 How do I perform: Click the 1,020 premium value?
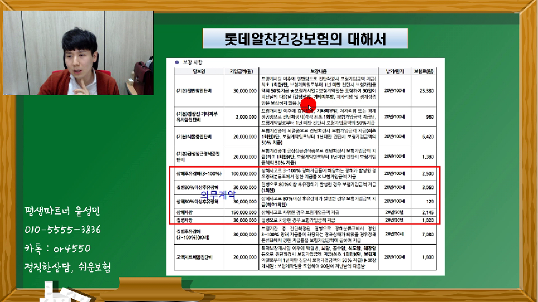pos(428,220)
